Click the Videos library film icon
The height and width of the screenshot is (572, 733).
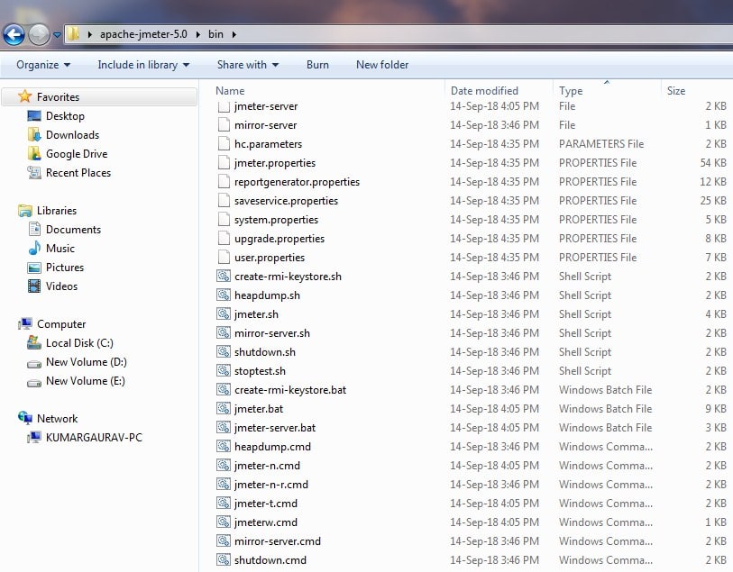(x=34, y=286)
